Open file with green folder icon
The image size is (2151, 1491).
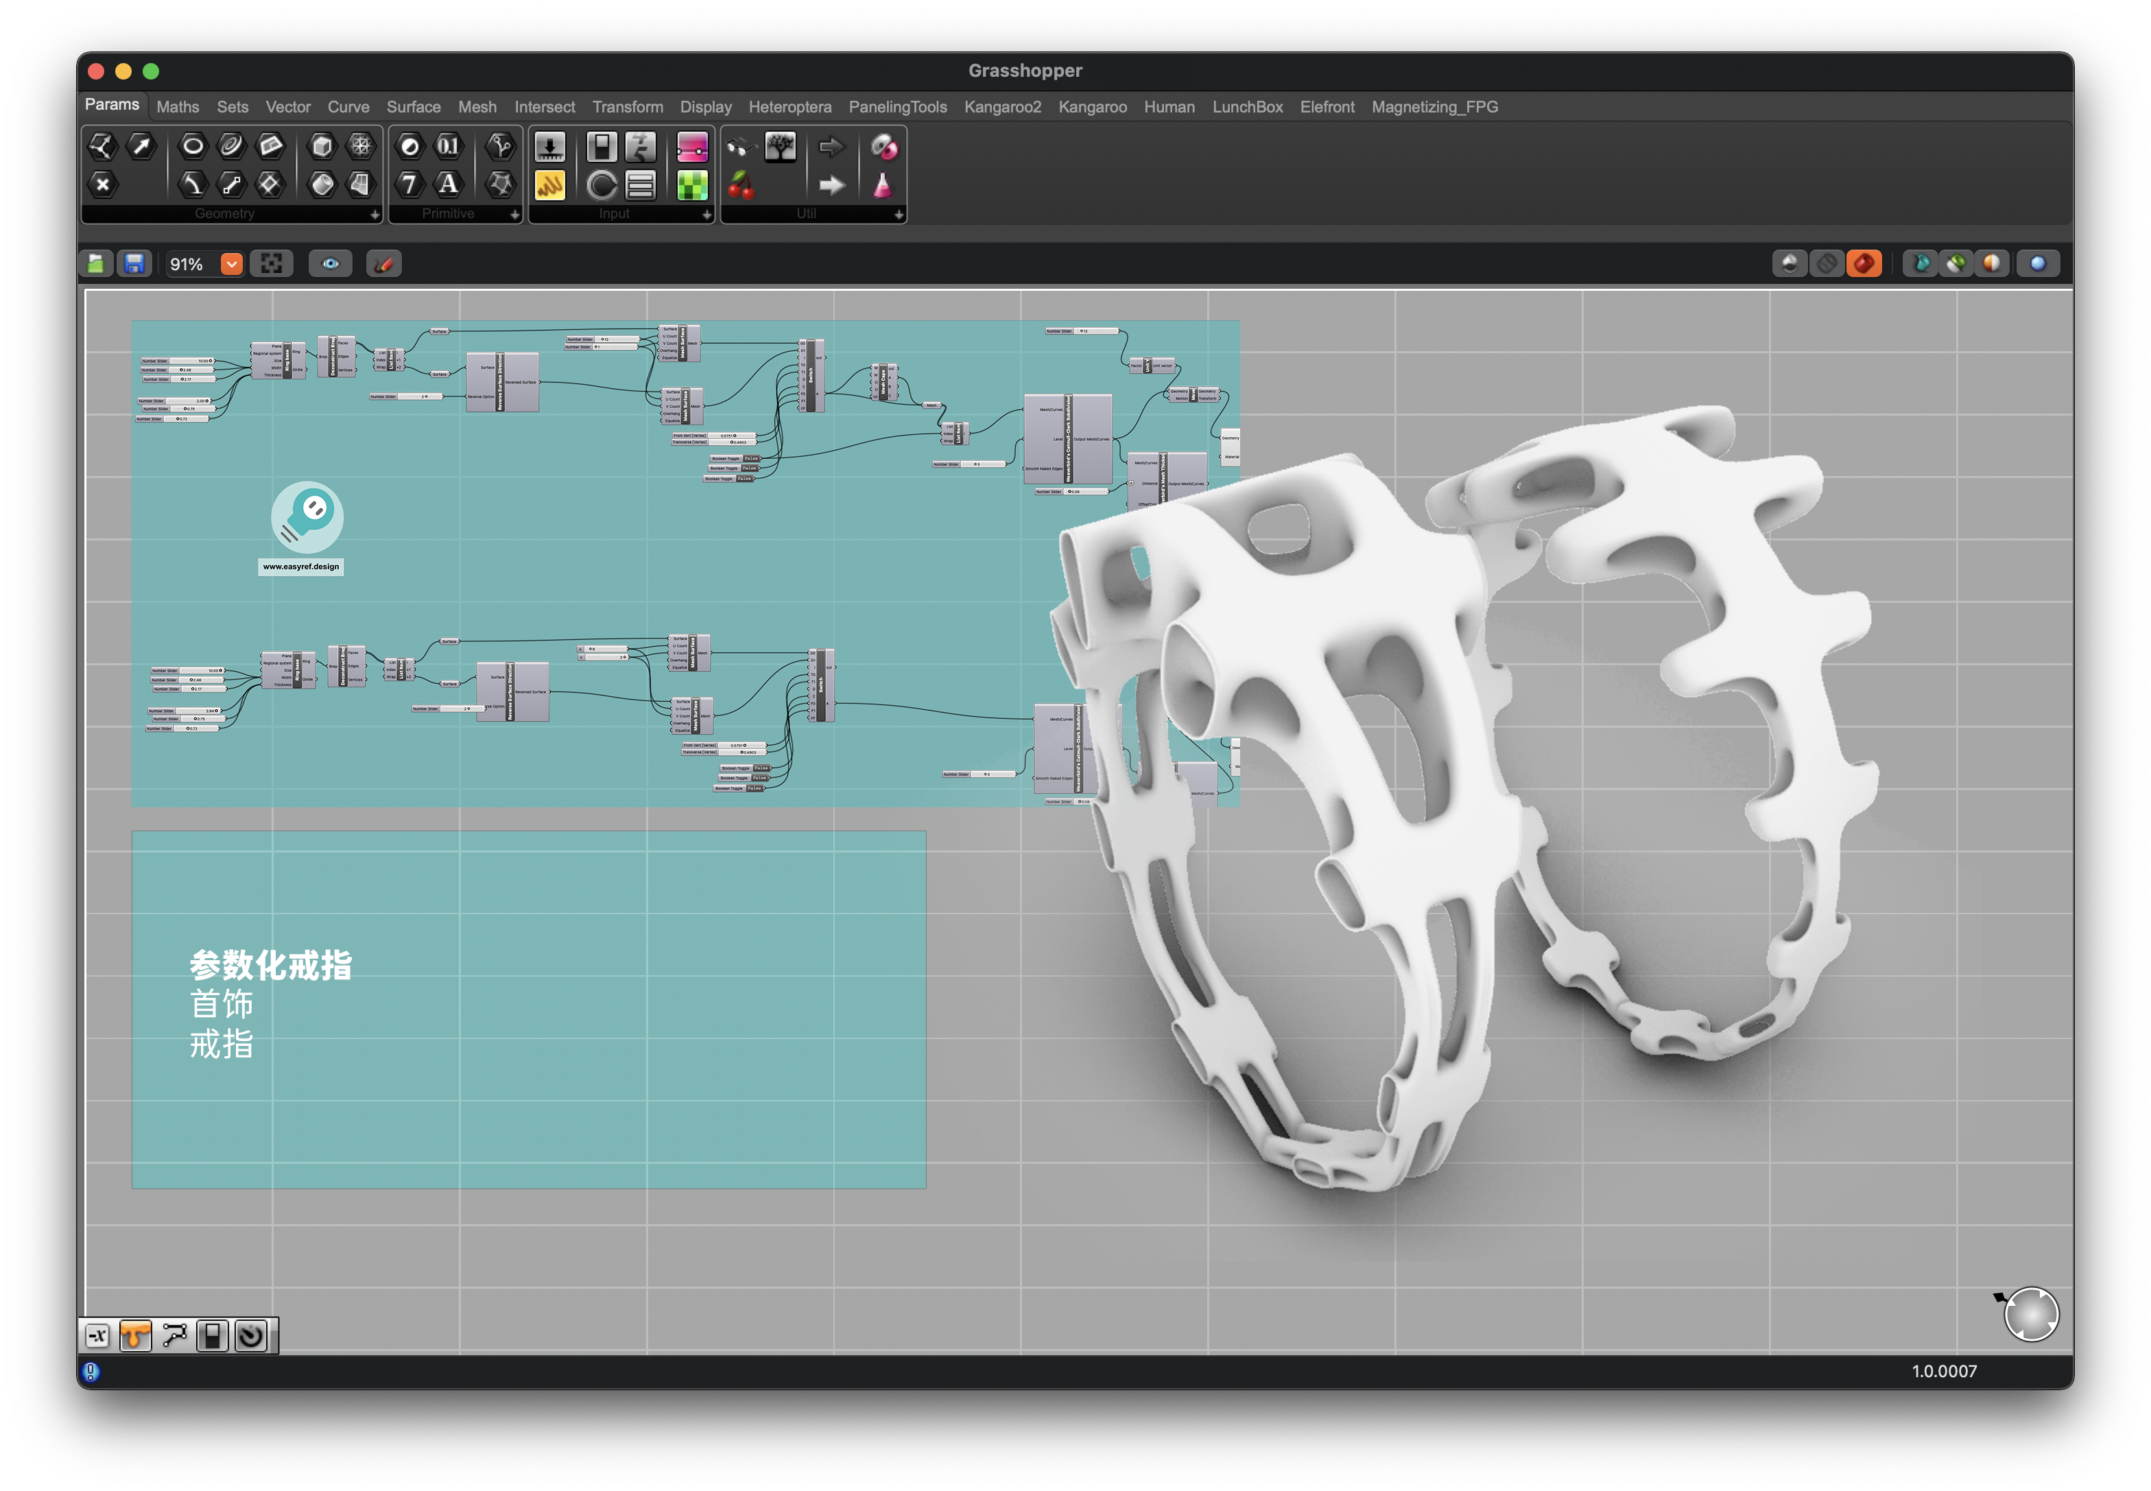[x=96, y=264]
